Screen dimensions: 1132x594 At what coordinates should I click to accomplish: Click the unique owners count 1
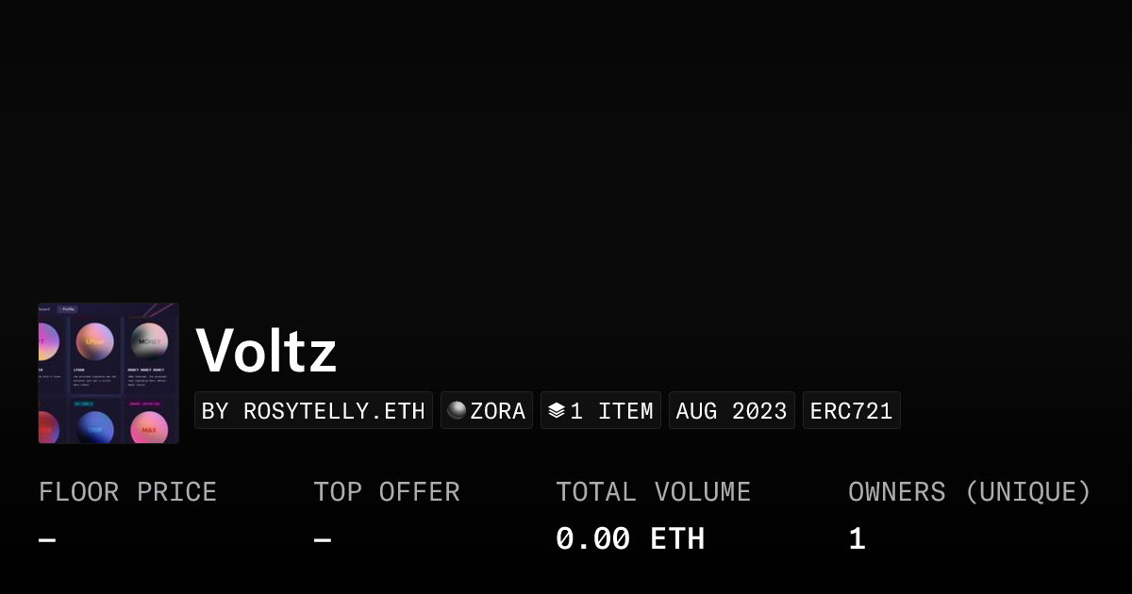[x=857, y=539]
